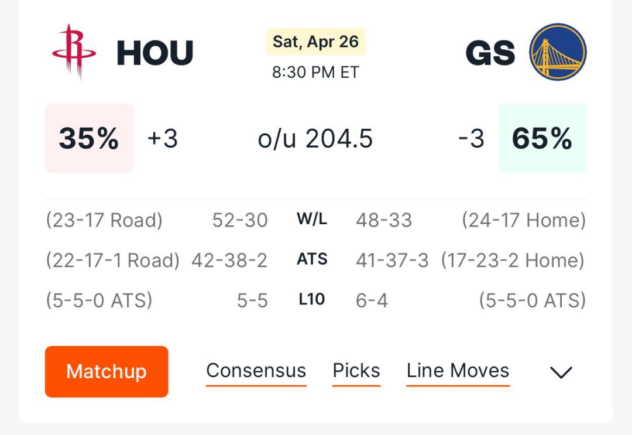Viewport: 632px width, 435px height.
Task: Select the 65% Golden State consensus box
Action: 542,138
